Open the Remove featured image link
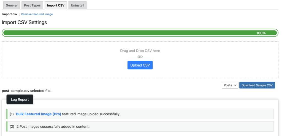 coord(37,14)
